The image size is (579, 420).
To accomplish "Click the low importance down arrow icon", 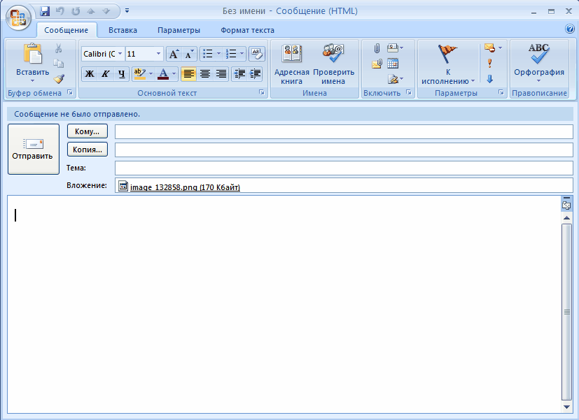I will click(x=489, y=78).
